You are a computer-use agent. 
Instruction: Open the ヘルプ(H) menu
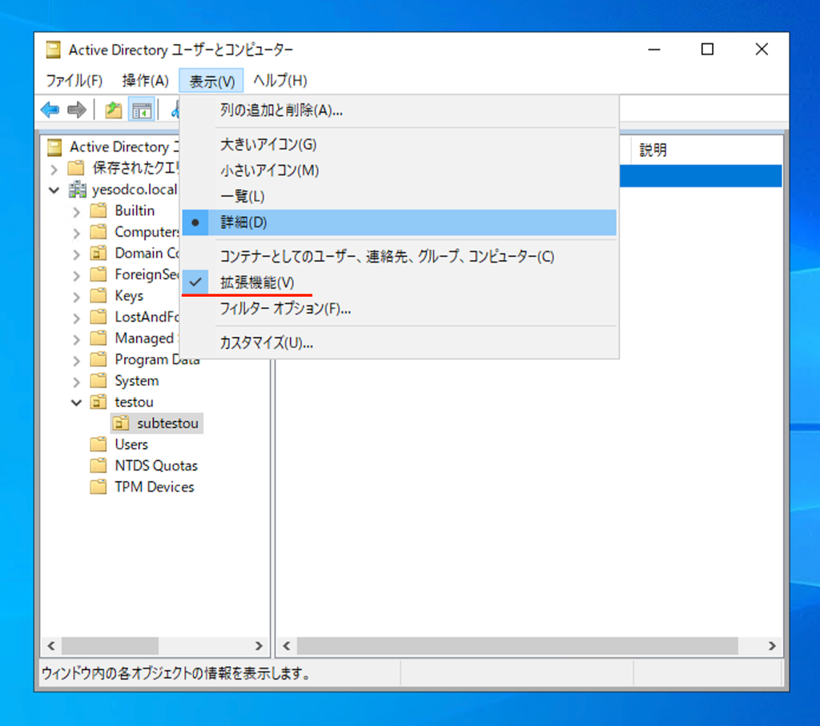coord(280,81)
